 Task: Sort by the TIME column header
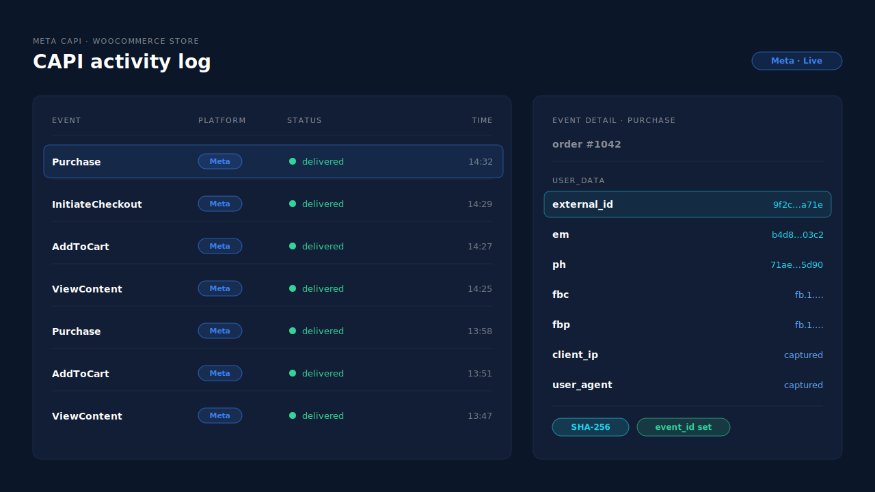click(482, 120)
